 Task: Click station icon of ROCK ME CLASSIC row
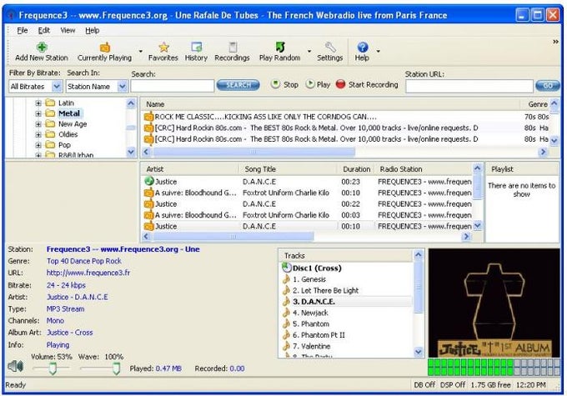click(x=148, y=117)
